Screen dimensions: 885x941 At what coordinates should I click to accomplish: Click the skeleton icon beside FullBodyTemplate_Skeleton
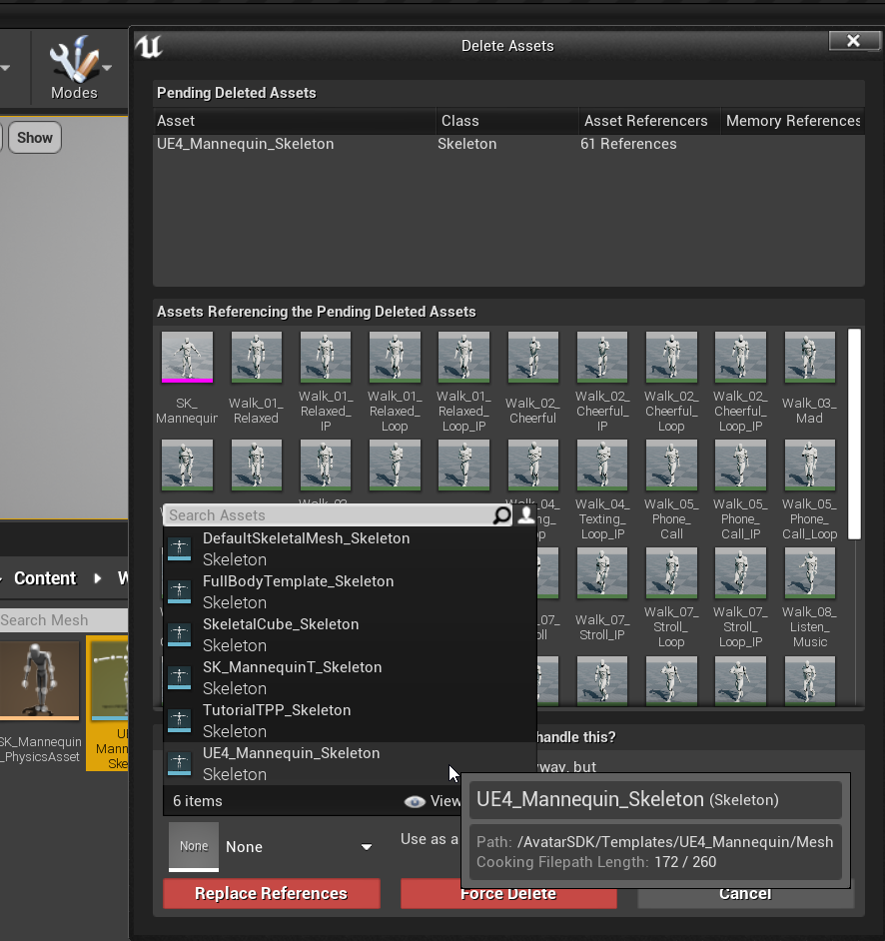coord(180,591)
